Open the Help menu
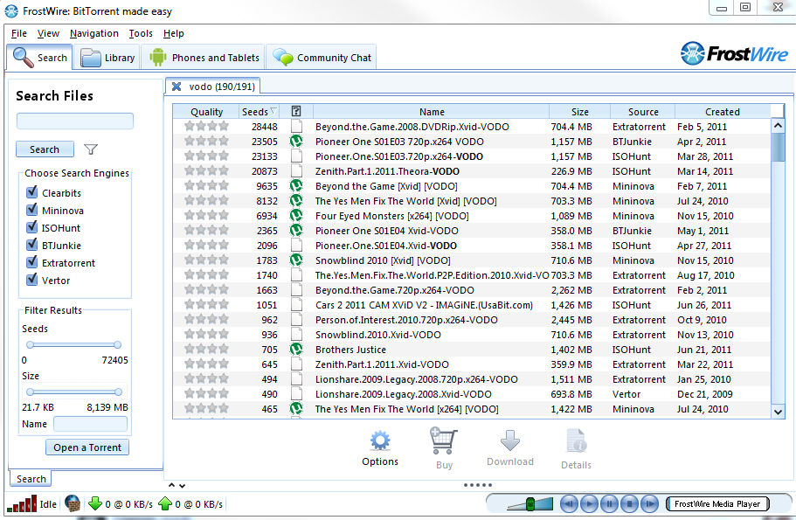This screenshot has width=796, height=520. 174,33
